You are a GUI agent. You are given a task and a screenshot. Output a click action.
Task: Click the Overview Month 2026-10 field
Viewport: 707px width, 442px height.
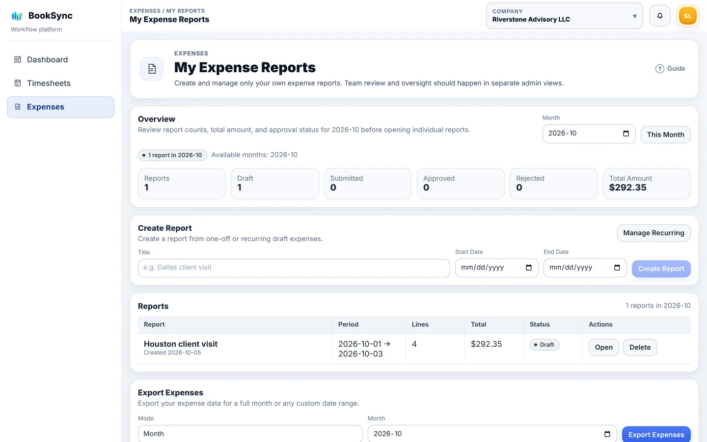[x=589, y=134]
